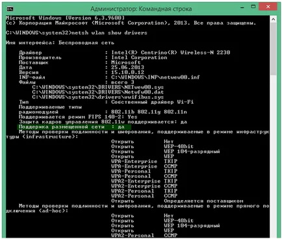Click the WPA2-Enterprise TKIP row
Viewport: 282px width, 239px height.
tap(144, 181)
